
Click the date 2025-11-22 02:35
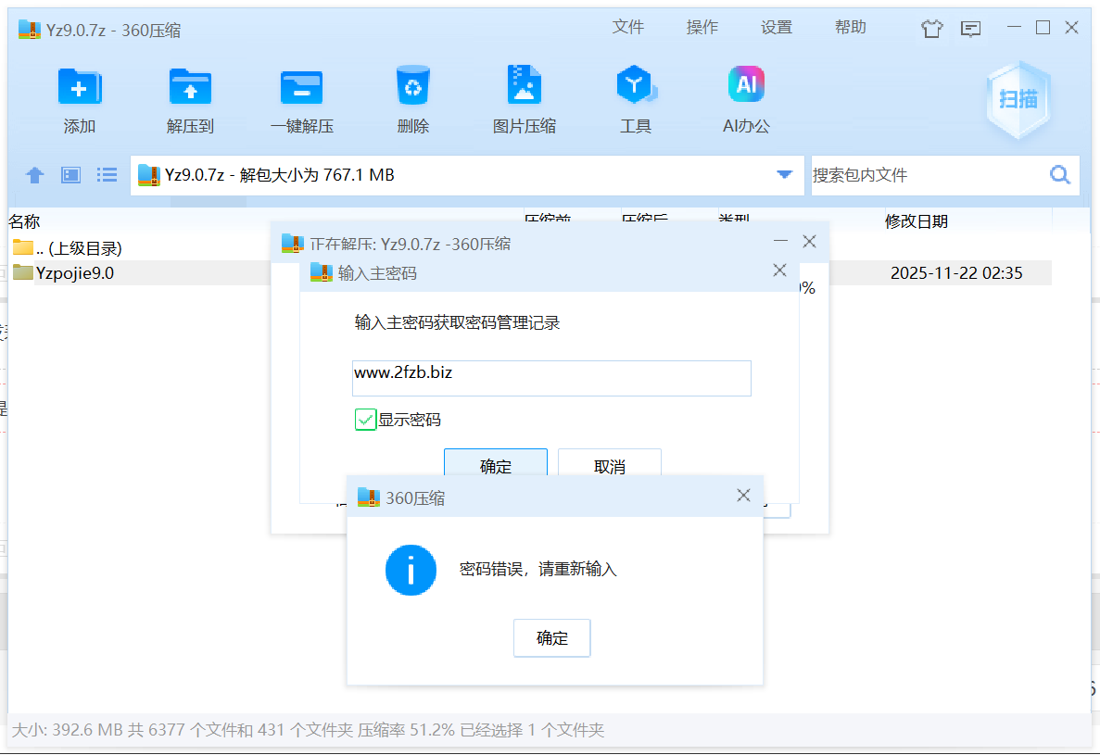click(x=956, y=272)
